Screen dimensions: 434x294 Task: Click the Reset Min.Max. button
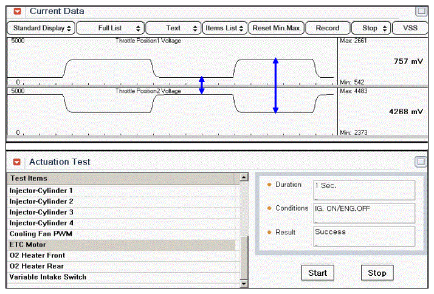[x=277, y=28]
